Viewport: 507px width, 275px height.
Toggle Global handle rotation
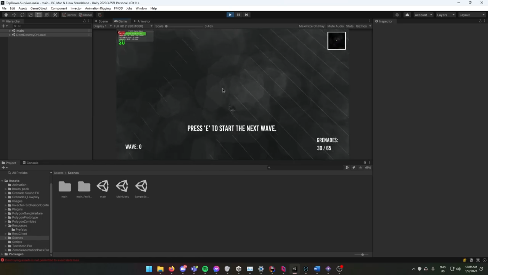tap(85, 15)
